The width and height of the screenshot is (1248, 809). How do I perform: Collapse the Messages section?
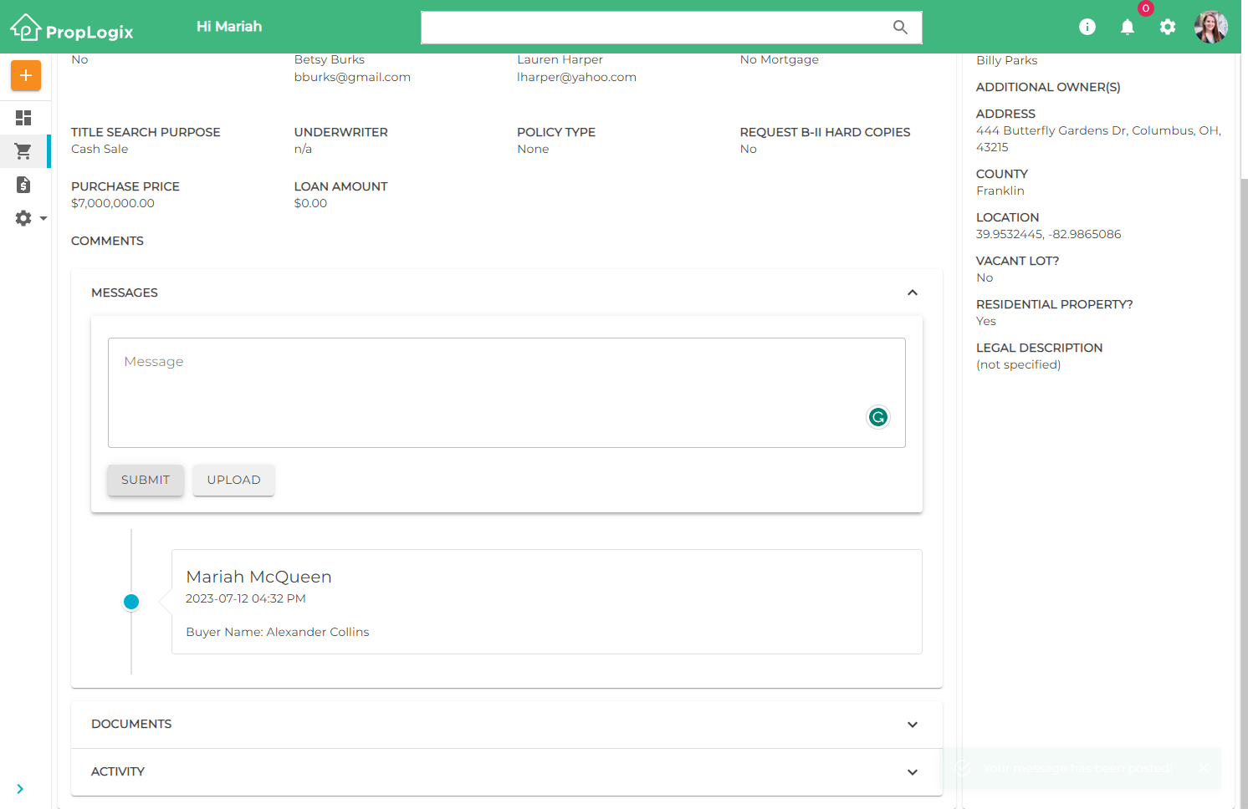tap(913, 293)
